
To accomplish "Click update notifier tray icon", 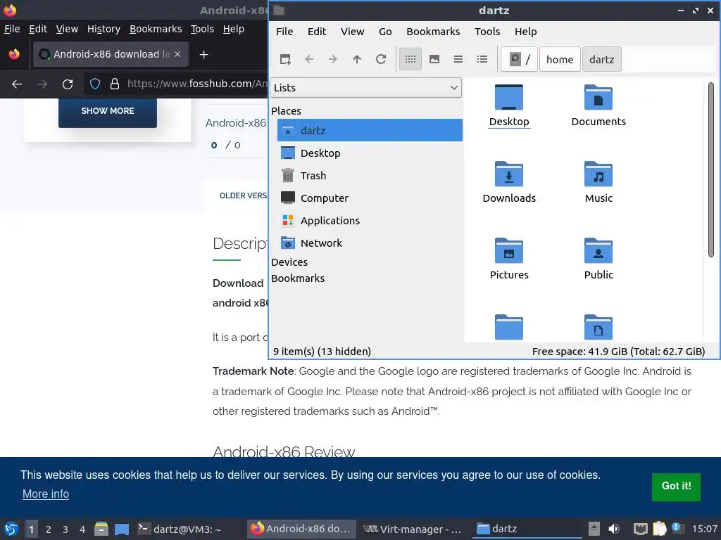I will (x=677, y=527).
